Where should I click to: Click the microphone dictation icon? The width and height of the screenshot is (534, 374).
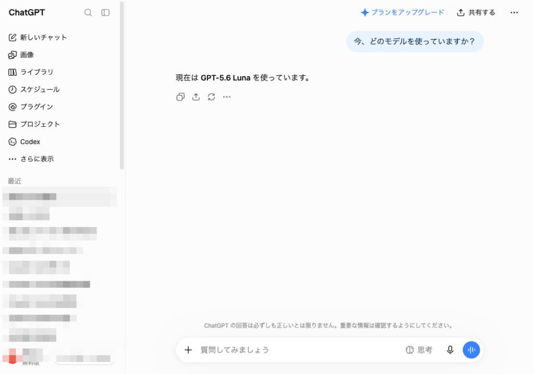click(450, 350)
